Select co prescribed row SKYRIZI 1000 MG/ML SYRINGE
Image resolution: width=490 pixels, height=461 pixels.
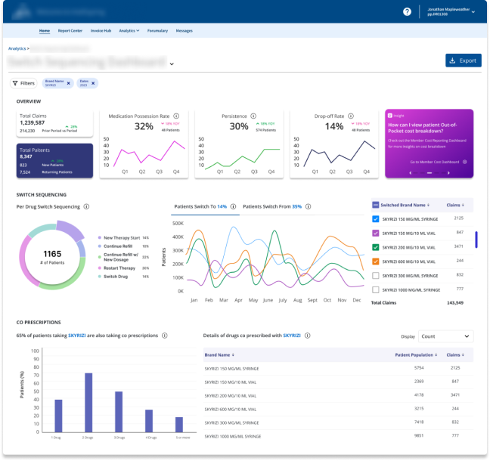coord(338,436)
